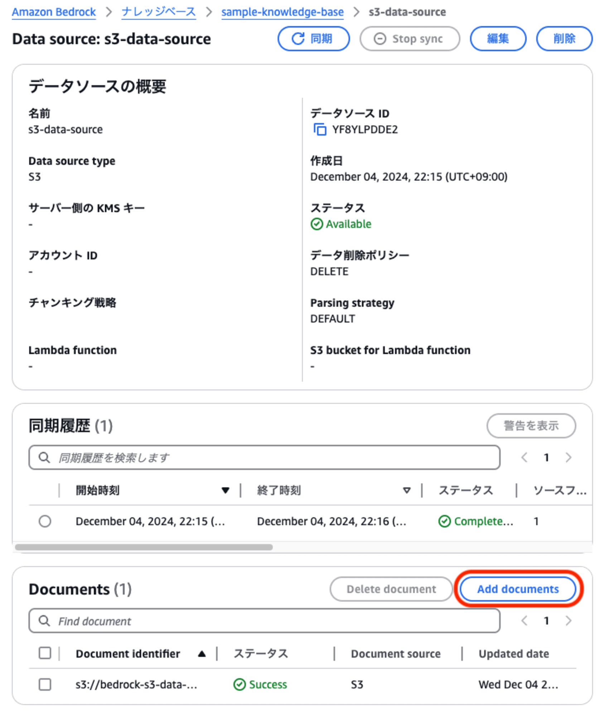Open sample-knowledge-base breadcrumb link
This screenshot has height=716, width=604.
click(282, 12)
